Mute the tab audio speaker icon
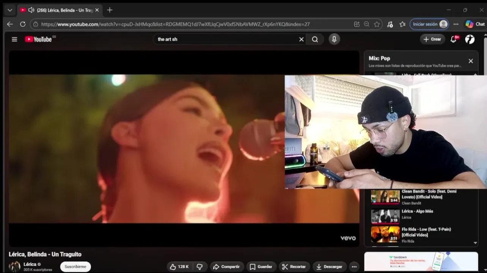Image resolution: width=487 pixels, height=273 pixels. 31,10
